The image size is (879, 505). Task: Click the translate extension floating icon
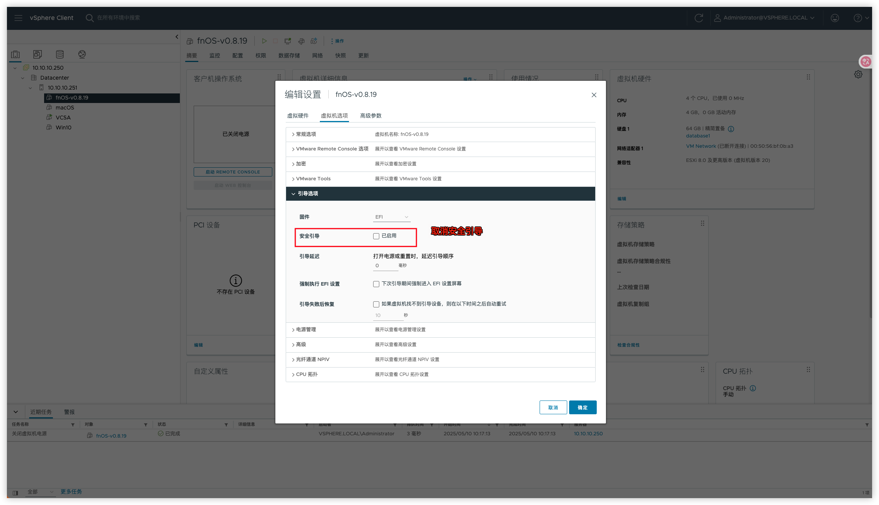[866, 62]
